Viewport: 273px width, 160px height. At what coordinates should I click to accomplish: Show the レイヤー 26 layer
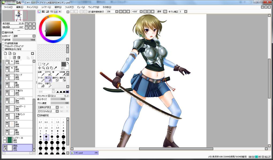5,138
